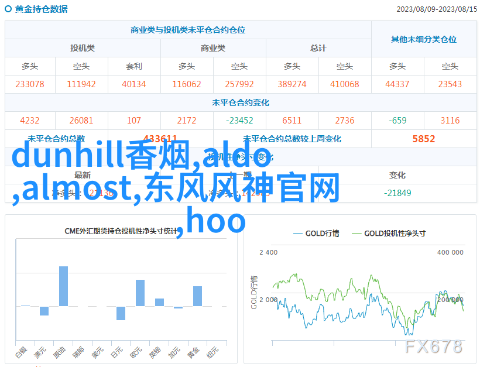
Task: Select the negative change value -659
Action: pyautogui.click(x=397, y=121)
